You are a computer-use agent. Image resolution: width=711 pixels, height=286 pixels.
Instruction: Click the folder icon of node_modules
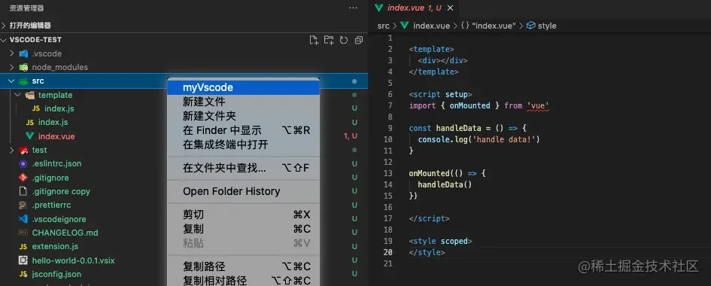pyautogui.click(x=23, y=67)
